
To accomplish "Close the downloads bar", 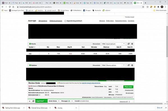I will coord(166,108).
